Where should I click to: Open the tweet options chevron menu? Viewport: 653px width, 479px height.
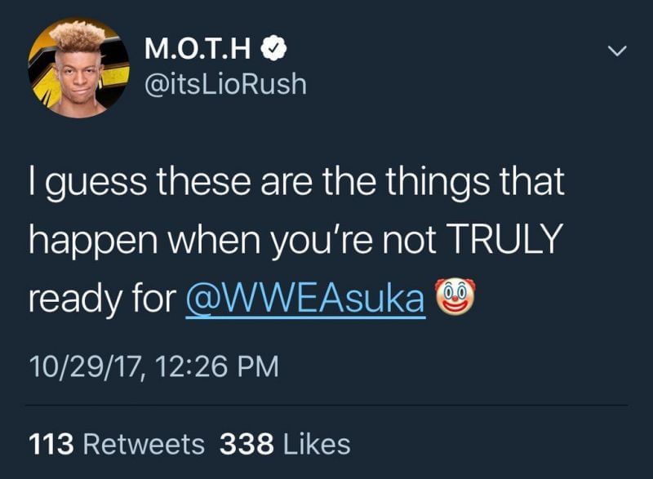(x=618, y=52)
